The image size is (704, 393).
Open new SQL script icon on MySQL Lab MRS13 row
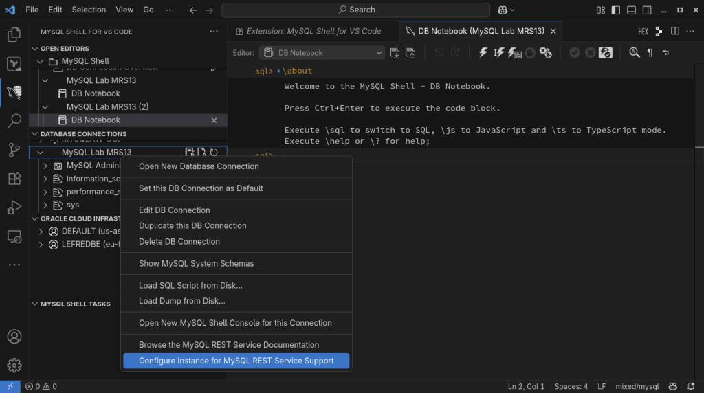click(x=201, y=152)
